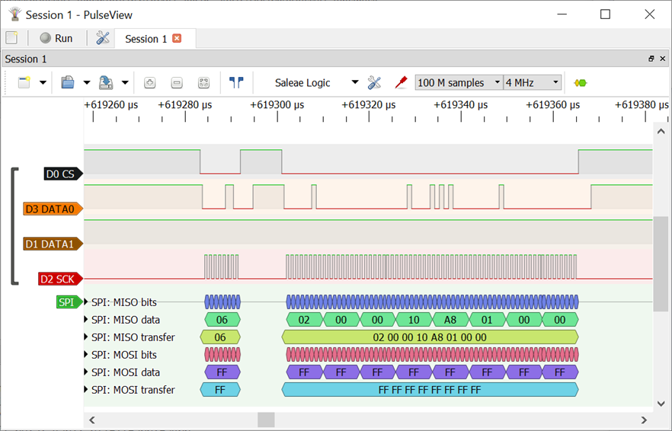Expand the SPI: MISO bits row
This screenshot has width=672, height=431.
(x=86, y=302)
